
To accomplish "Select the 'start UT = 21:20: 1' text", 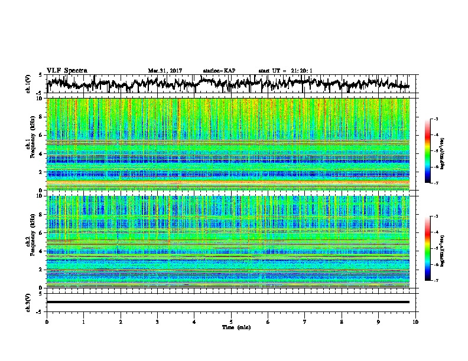I will pos(285,71).
